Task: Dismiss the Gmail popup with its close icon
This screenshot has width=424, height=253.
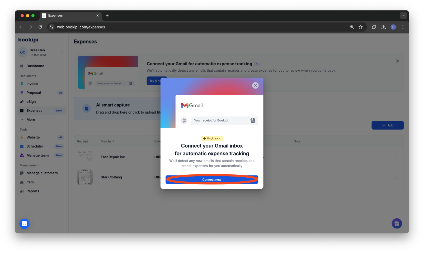Action: click(255, 85)
